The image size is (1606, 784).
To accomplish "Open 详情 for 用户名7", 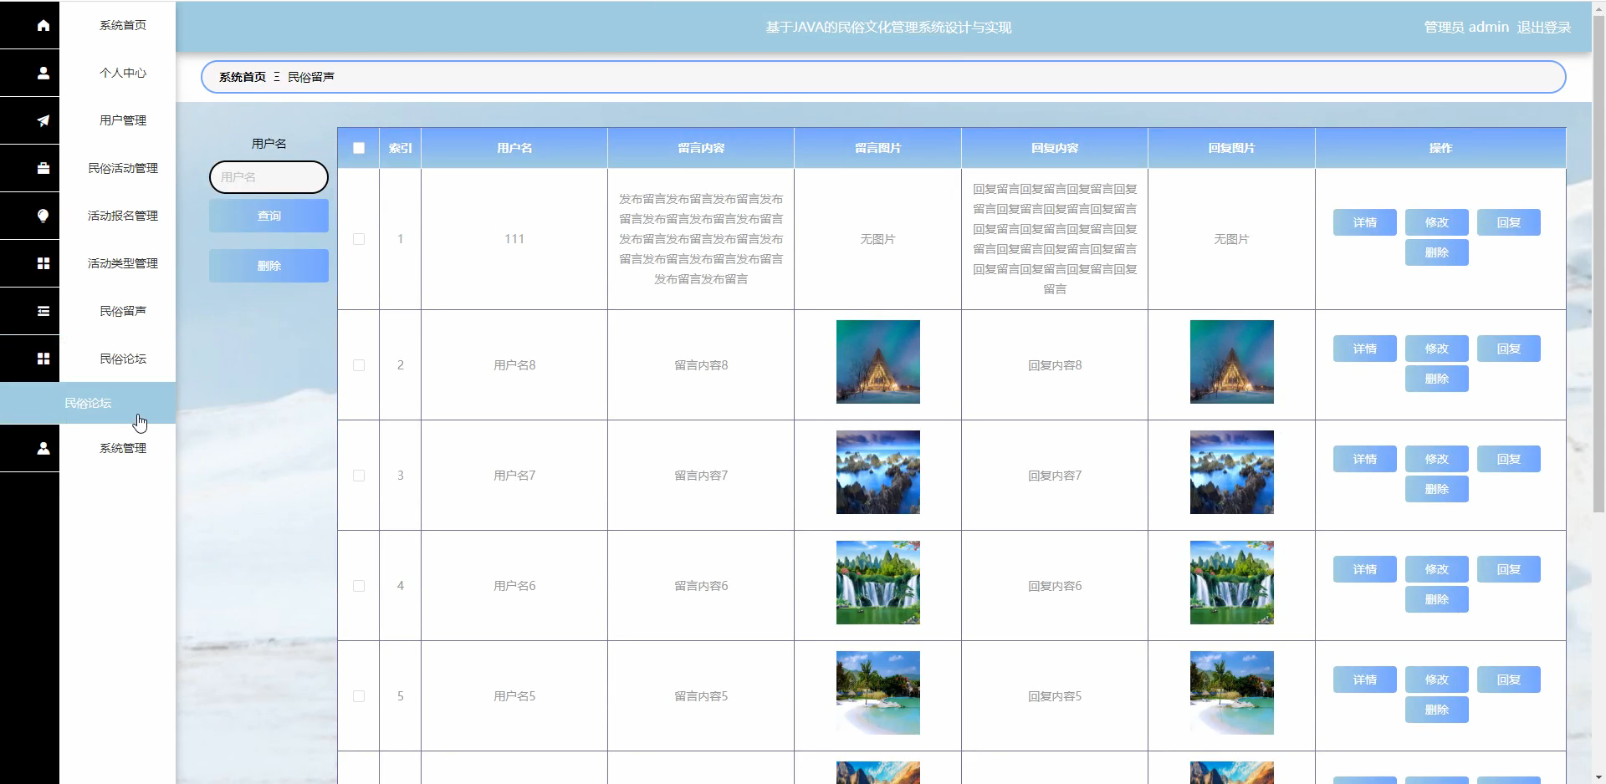I will [1365, 459].
